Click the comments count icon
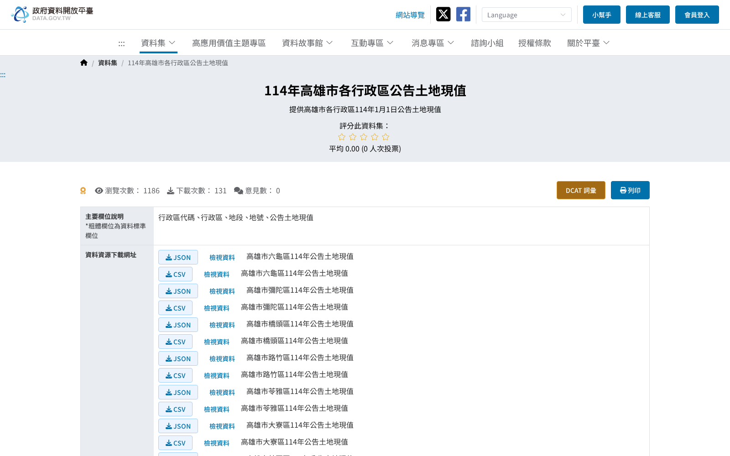Screen dimensions: 730x456 pyautogui.click(x=239, y=191)
